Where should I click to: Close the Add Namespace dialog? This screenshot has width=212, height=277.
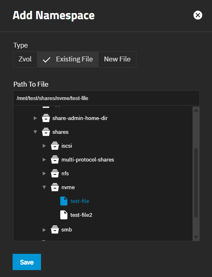pos(198,15)
